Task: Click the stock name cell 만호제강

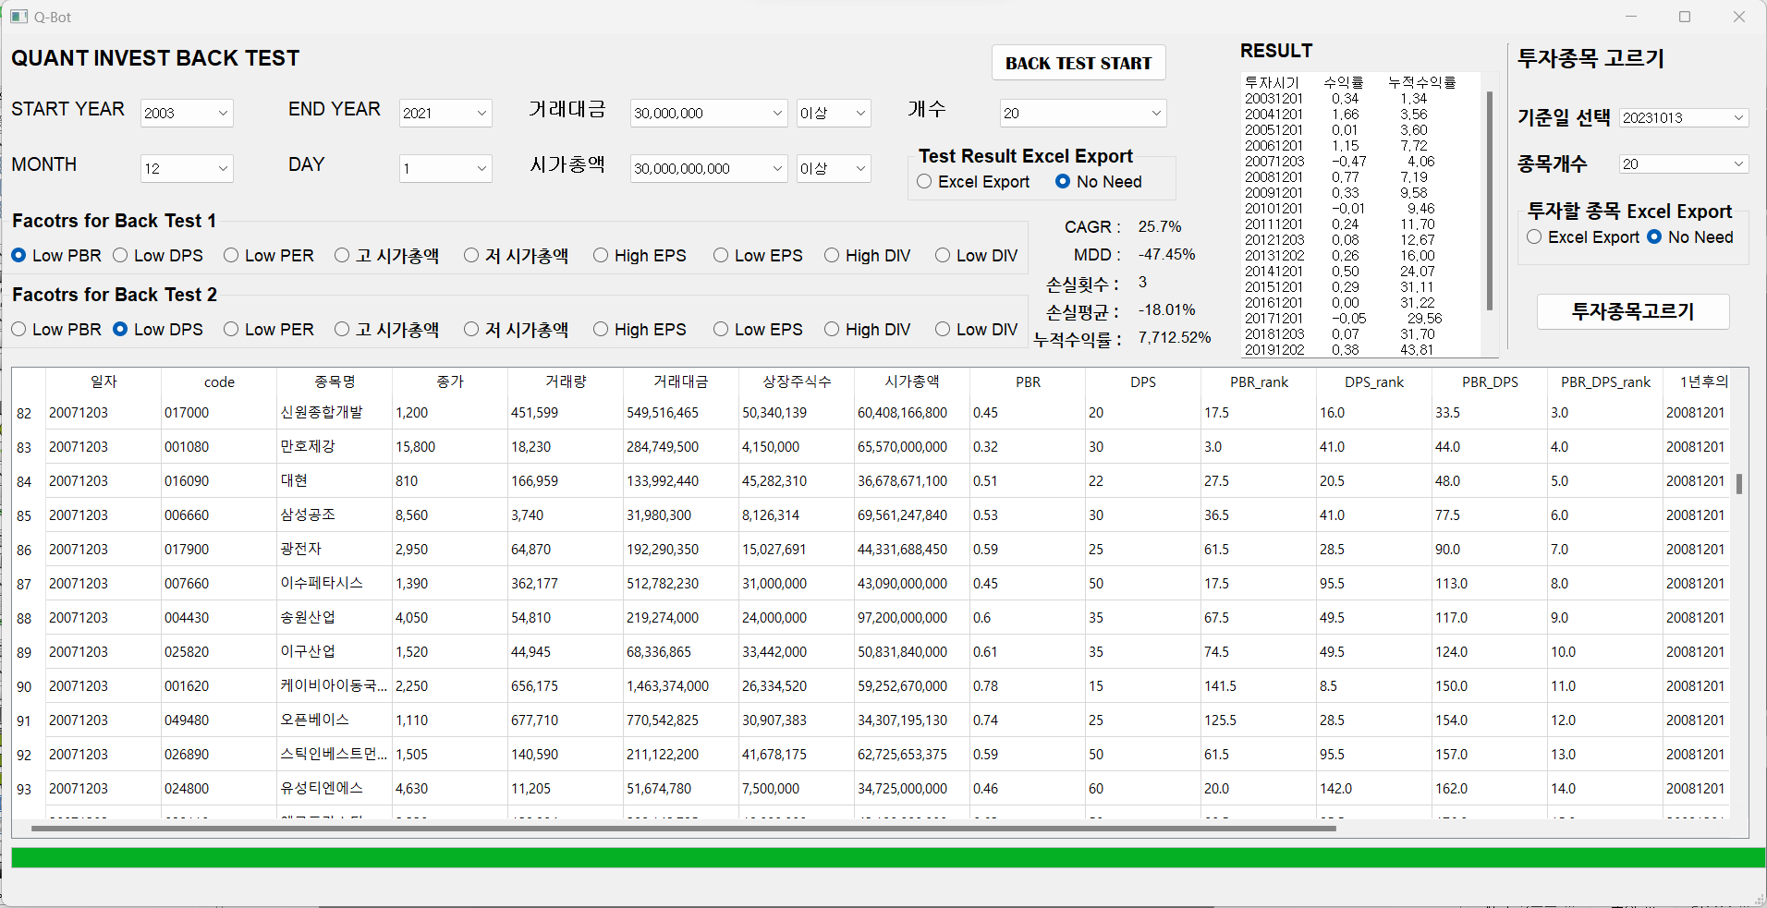Action: [x=335, y=447]
